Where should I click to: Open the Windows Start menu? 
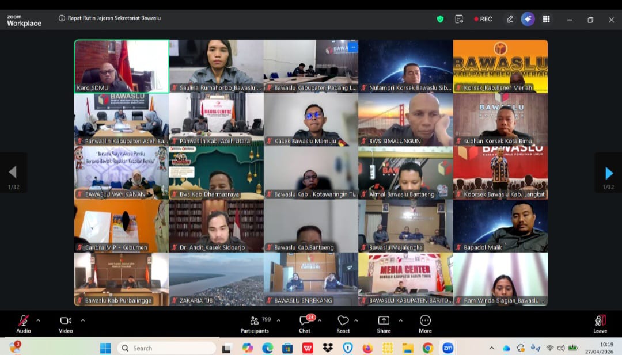click(x=105, y=348)
